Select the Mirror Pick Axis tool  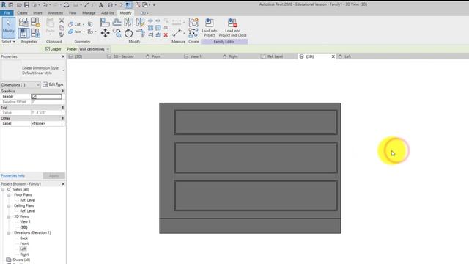pos(128,22)
